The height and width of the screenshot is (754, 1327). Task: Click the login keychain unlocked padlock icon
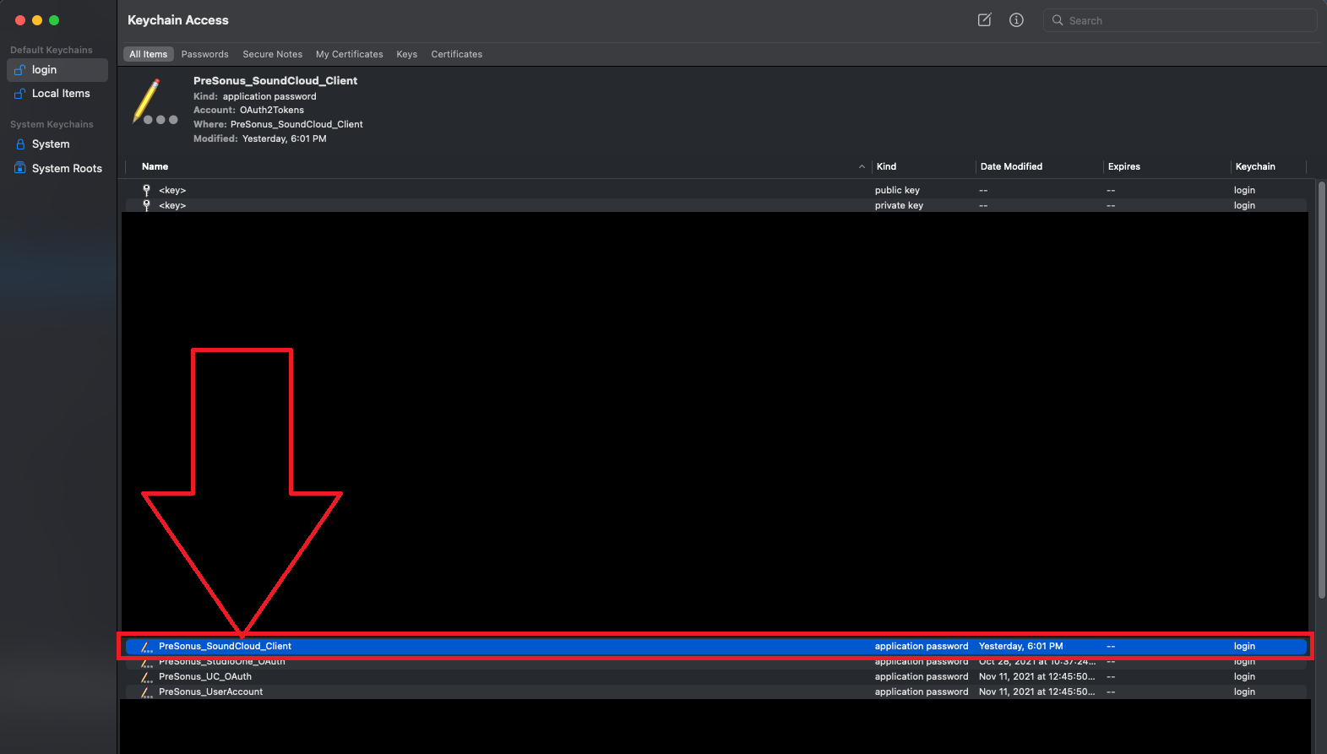[20, 70]
